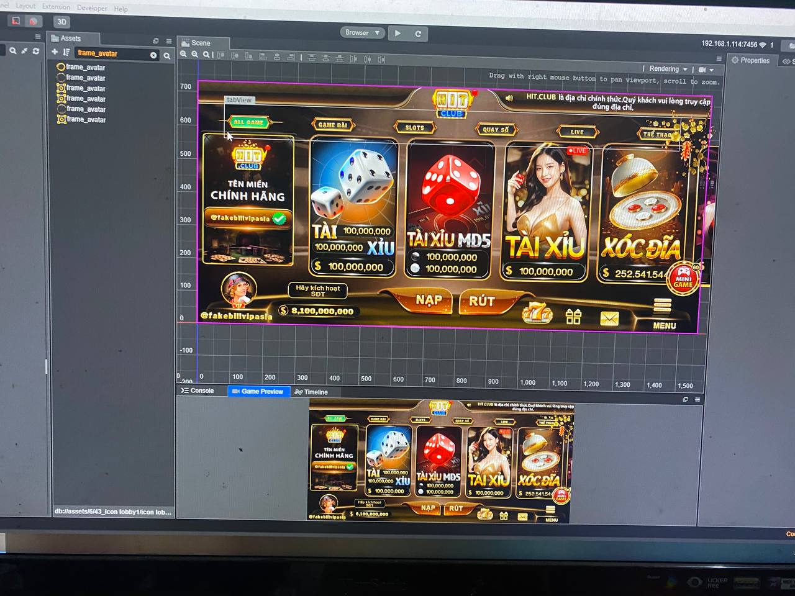Open the Developer menu
The height and width of the screenshot is (596, 795).
point(92,8)
